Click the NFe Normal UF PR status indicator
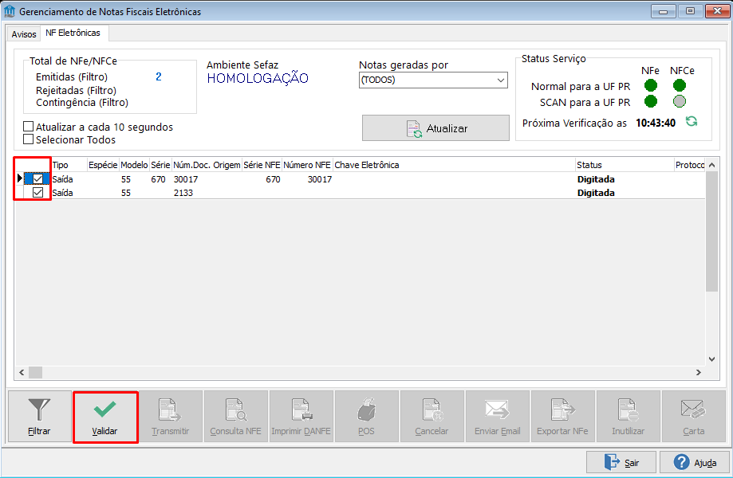The image size is (733, 478). [651, 85]
